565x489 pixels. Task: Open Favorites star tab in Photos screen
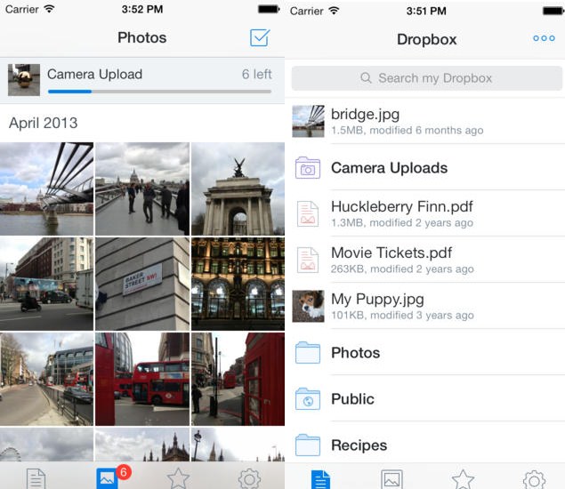178,478
